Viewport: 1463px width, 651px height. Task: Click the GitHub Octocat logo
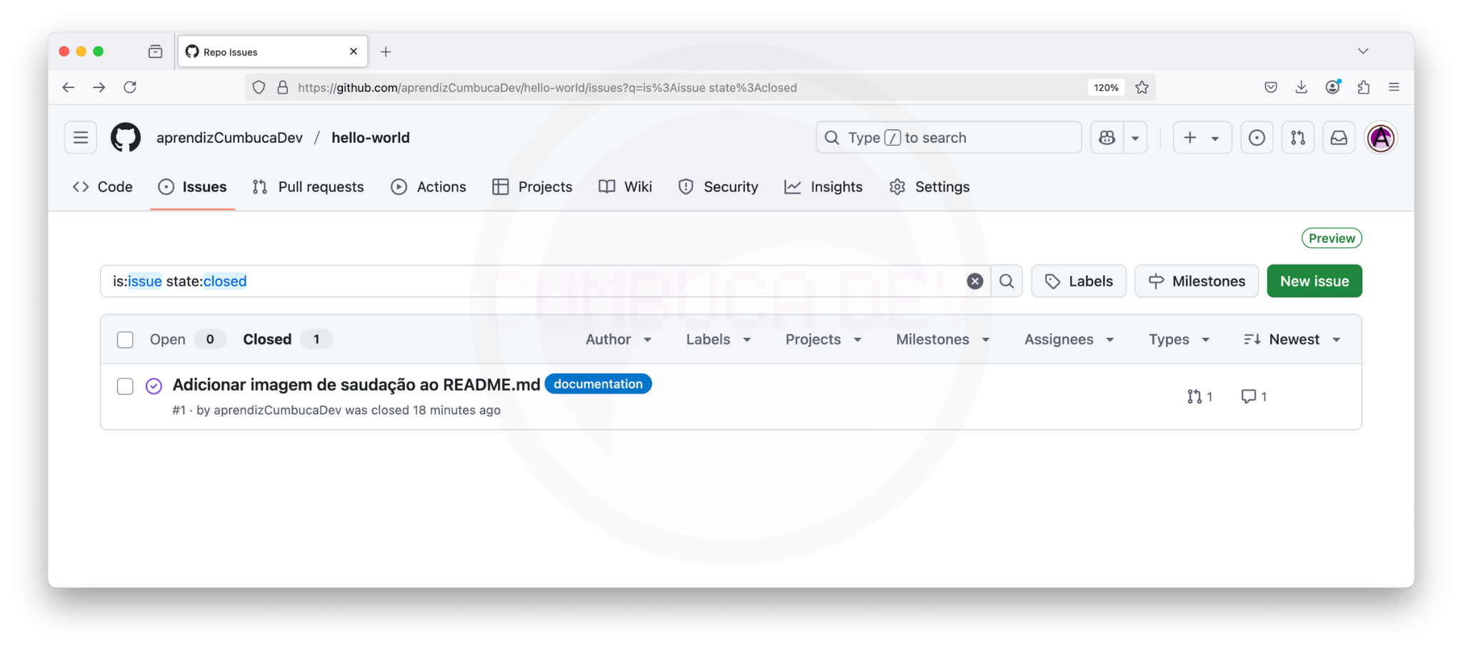coord(126,137)
